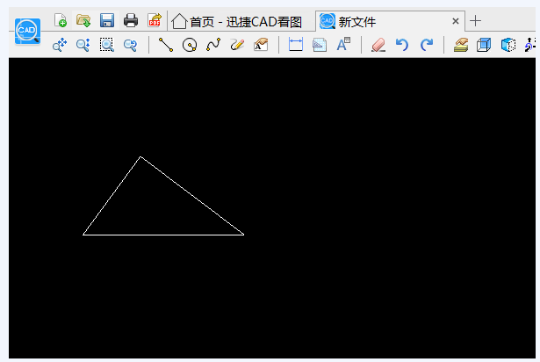Click the CAD viewer application logo
Viewport: 540px width, 362px height.
27,32
